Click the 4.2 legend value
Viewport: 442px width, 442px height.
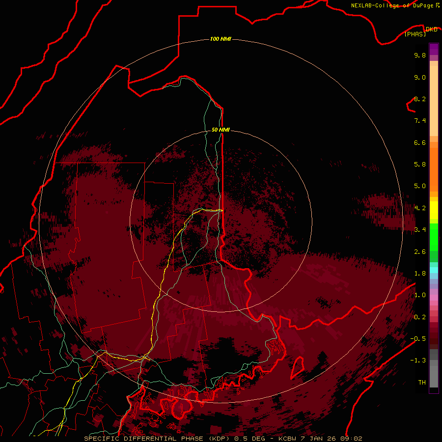click(x=420, y=208)
